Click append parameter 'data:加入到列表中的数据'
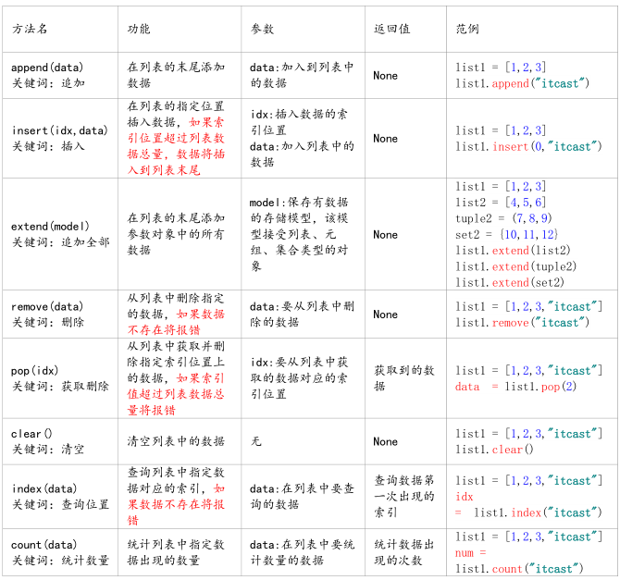Screen dimensions: 620x580 pyautogui.click(x=302, y=75)
